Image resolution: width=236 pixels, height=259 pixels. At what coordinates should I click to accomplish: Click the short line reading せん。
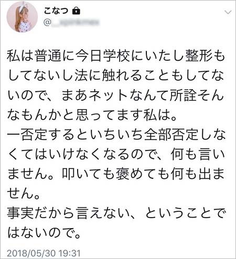pos(24,193)
